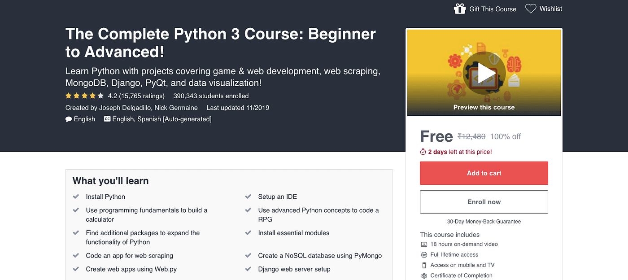Click the checkmark beside Setup an IDE
The width and height of the screenshot is (628, 280).
tap(248, 196)
